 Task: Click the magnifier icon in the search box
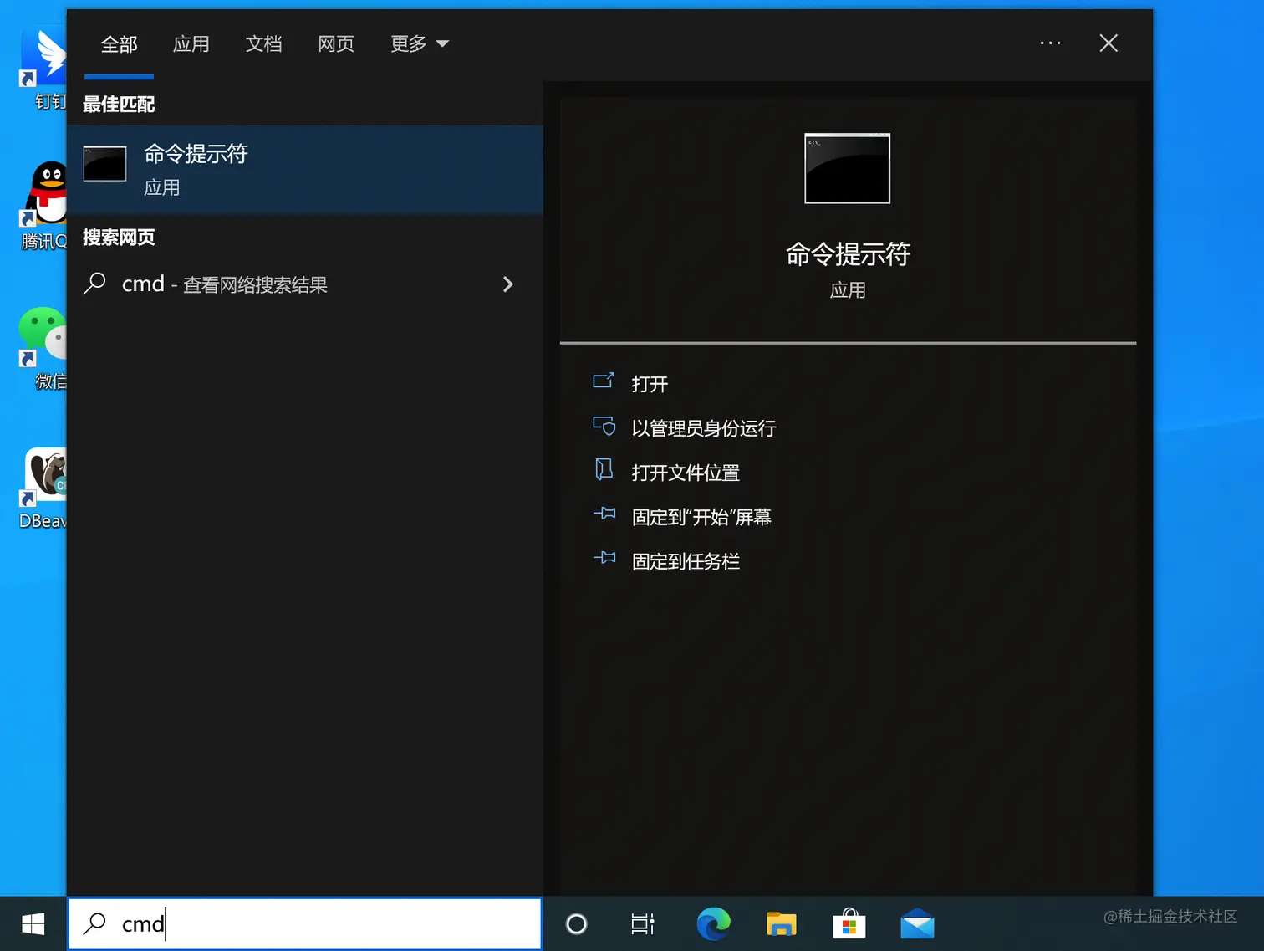point(94,923)
